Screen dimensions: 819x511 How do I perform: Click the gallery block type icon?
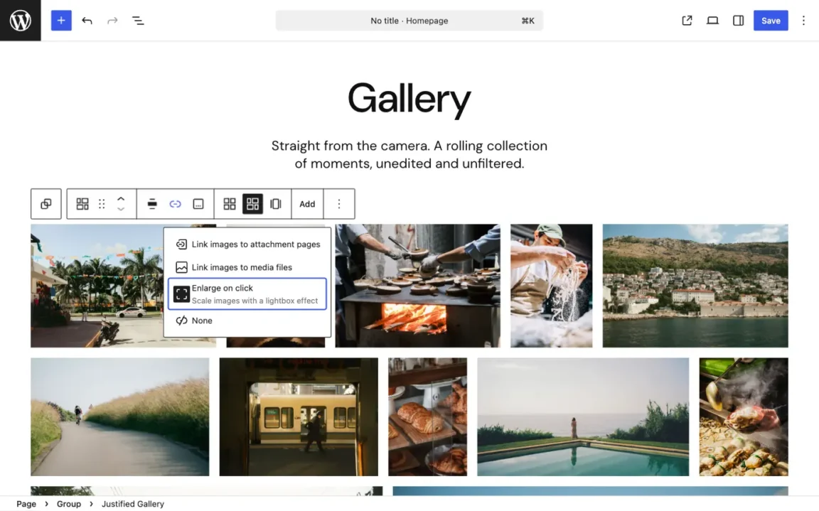82,203
